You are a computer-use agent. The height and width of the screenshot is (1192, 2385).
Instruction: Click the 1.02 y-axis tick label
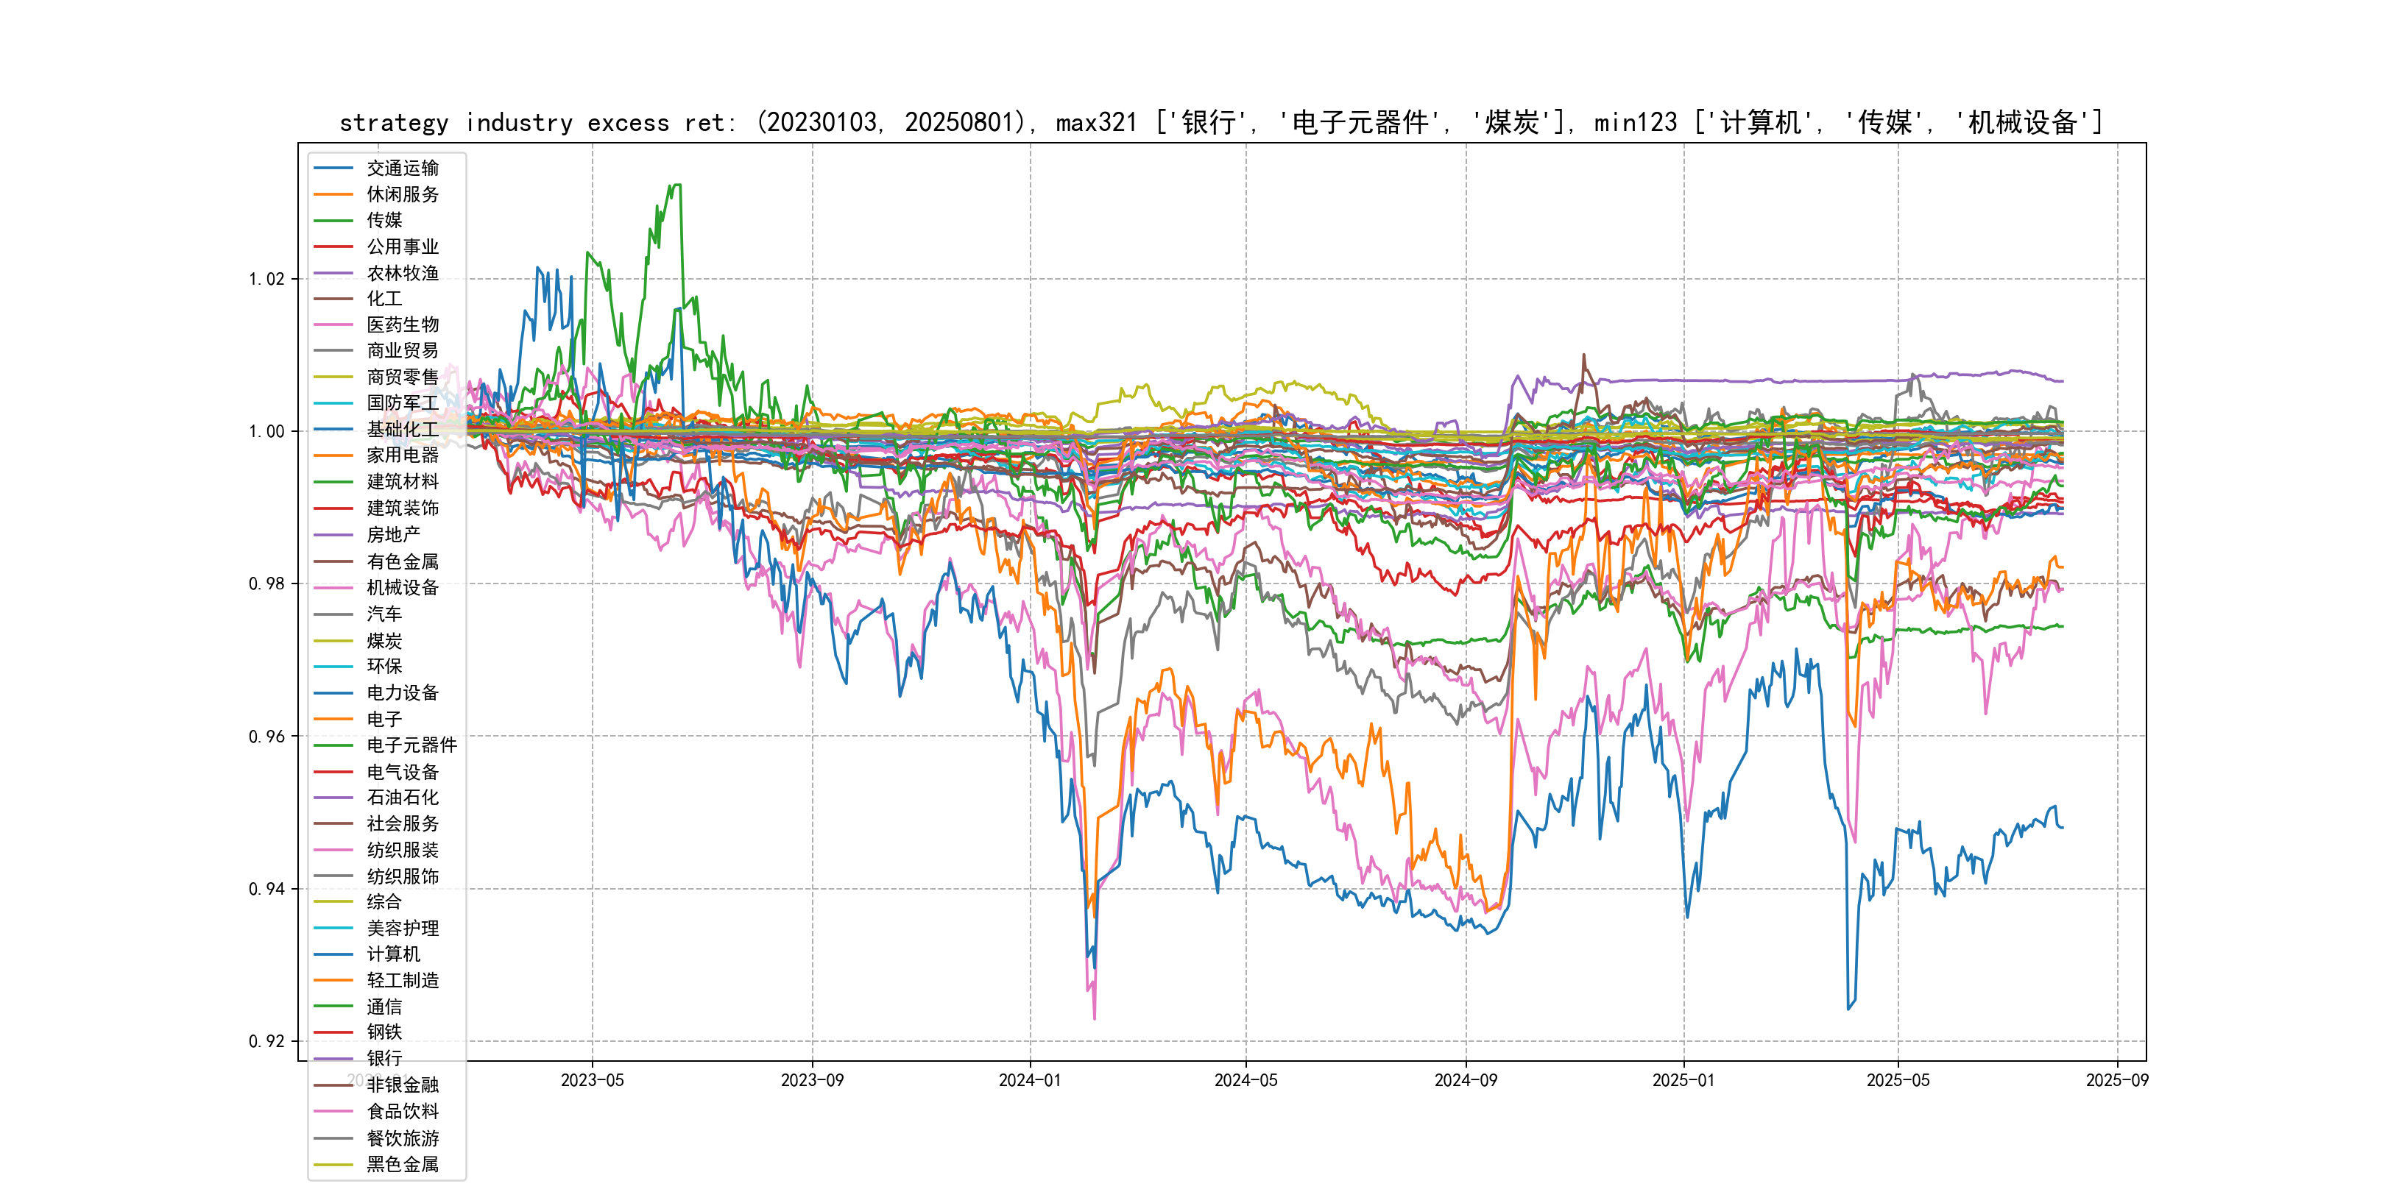(266, 280)
